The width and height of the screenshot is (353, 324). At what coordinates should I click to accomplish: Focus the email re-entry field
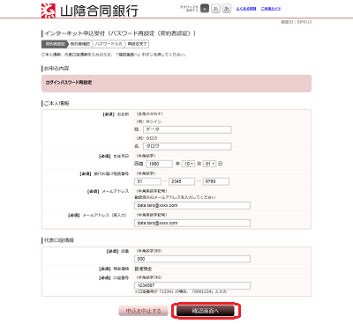tap(192, 223)
